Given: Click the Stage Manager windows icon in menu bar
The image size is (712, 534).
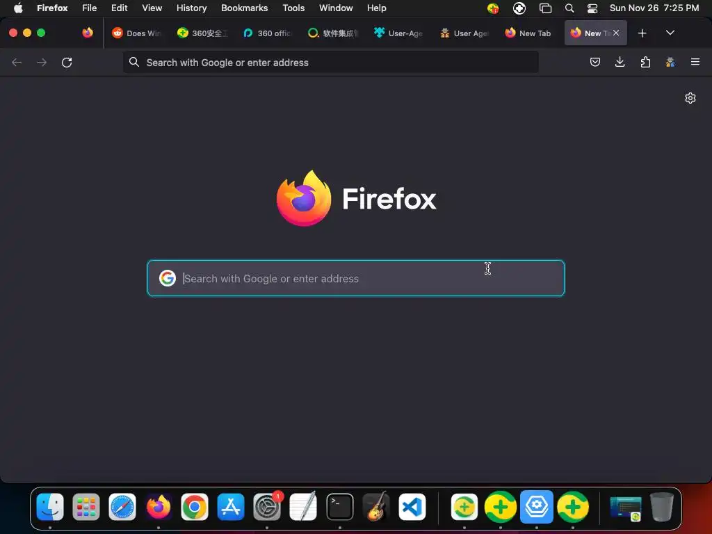Looking at the screenshot, I should pos(545,8).
